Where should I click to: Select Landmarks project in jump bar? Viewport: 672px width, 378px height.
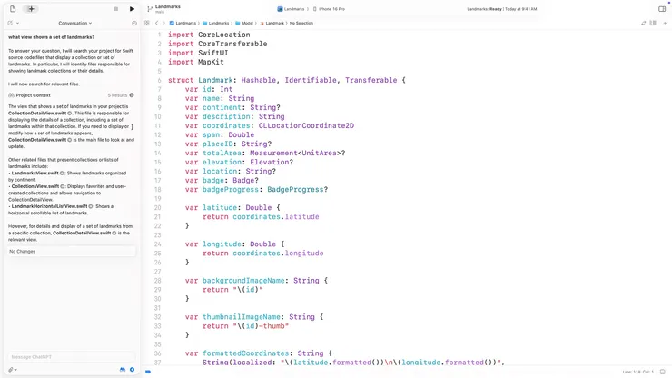[x=183, y=23]
